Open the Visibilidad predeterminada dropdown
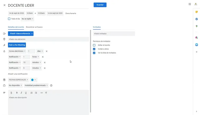The height and width of the screenshot is (115, 200). 36,85
